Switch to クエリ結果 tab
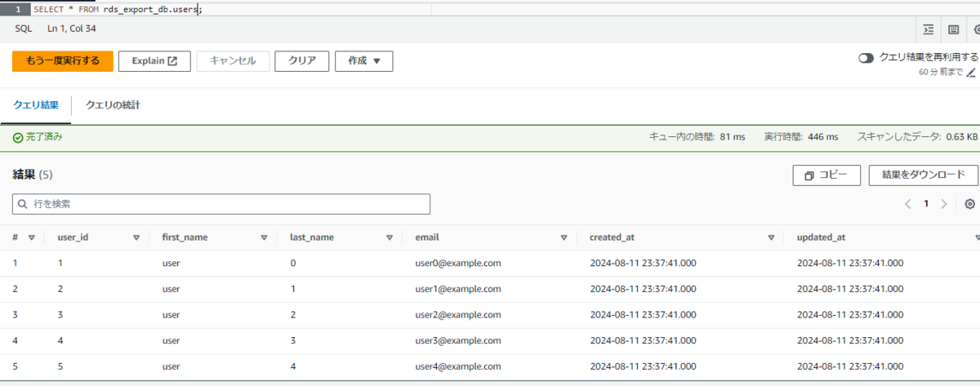 [36, 105]
